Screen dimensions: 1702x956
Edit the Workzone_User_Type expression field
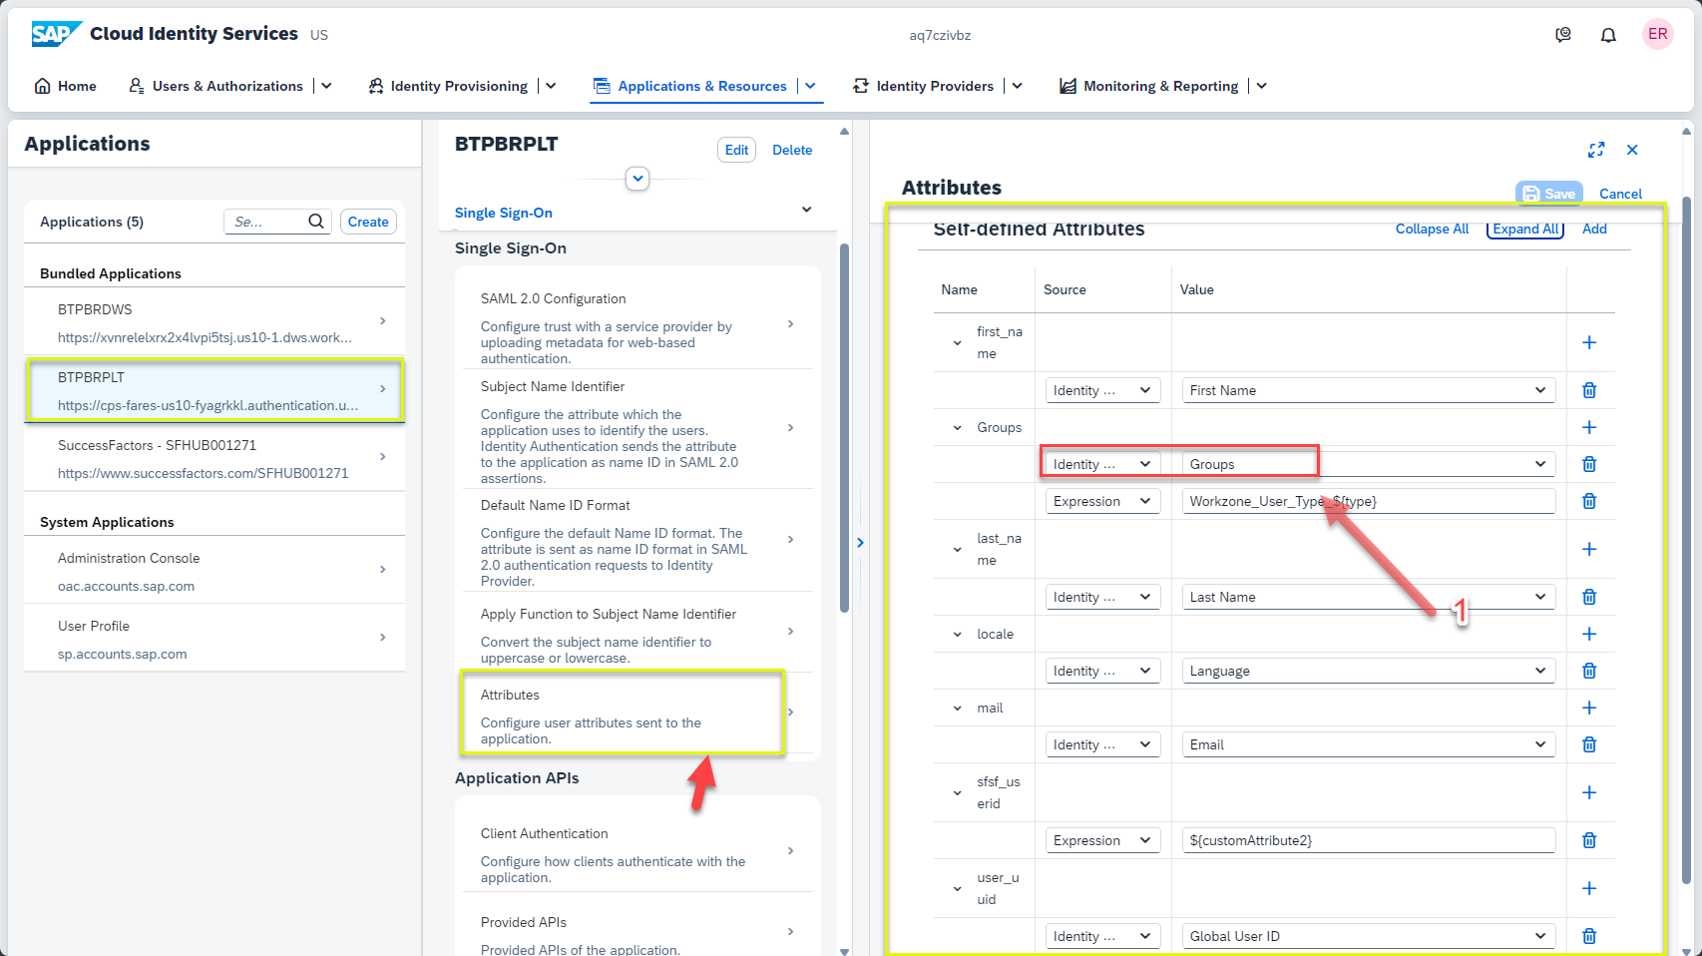click(1368, 501)
